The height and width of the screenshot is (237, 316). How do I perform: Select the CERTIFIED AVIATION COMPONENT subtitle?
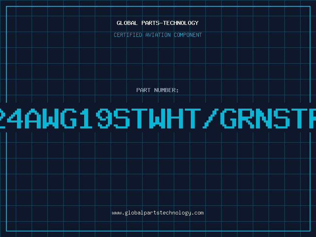tap(158, 35)
